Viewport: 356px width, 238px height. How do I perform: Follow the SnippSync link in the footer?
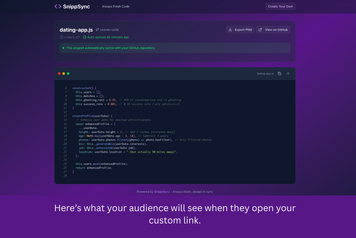[x=162, y=192]
